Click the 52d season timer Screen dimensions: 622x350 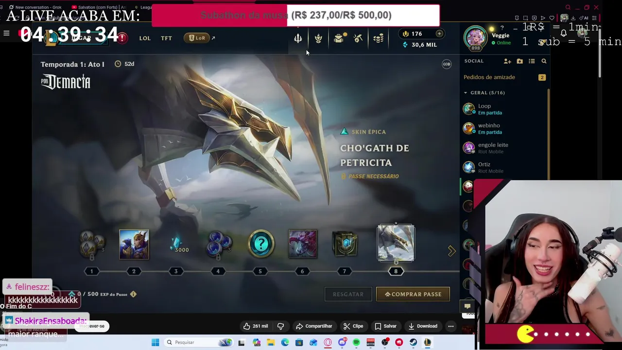125,64
